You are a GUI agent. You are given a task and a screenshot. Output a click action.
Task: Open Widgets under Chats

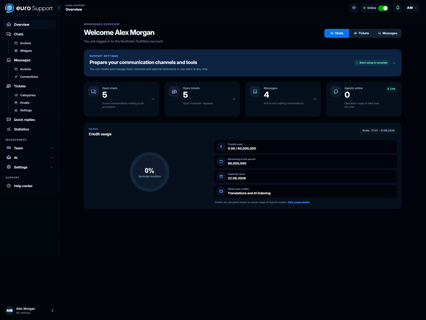(26, 51)
